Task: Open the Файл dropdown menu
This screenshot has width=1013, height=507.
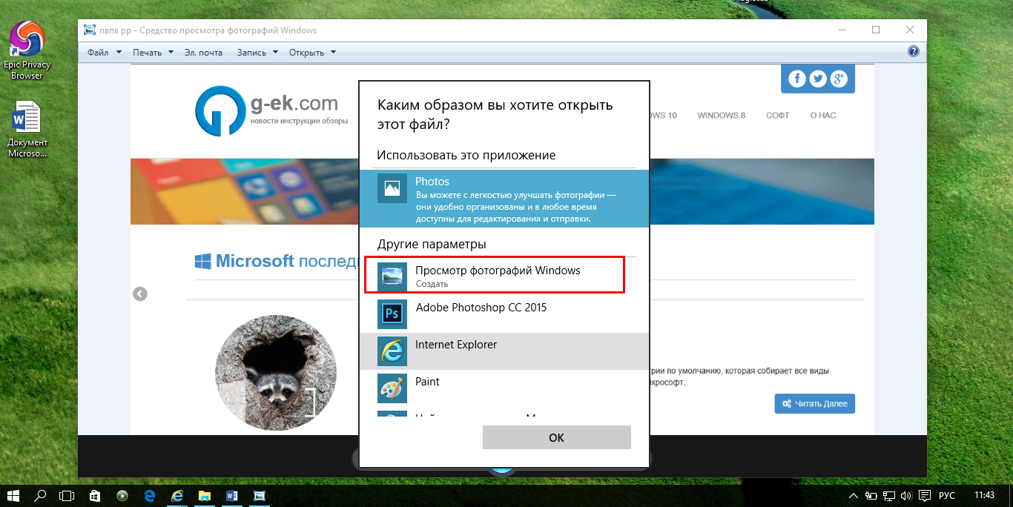Action: coord(105,52)
